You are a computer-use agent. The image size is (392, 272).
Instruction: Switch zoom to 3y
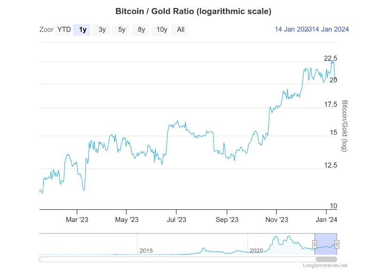click(x=101, y=29)
